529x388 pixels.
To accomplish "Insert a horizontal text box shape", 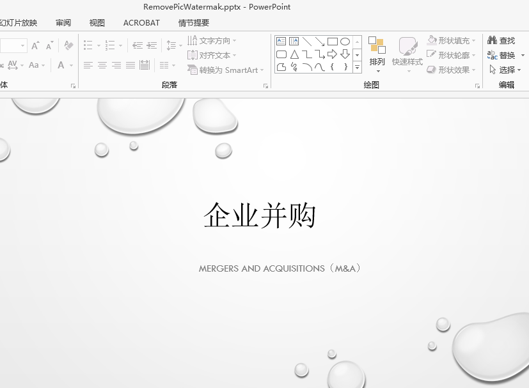I will pyautogui.click(x=281, y=42).
